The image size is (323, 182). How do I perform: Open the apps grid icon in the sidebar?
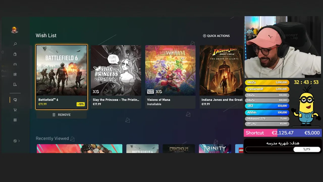15,74
